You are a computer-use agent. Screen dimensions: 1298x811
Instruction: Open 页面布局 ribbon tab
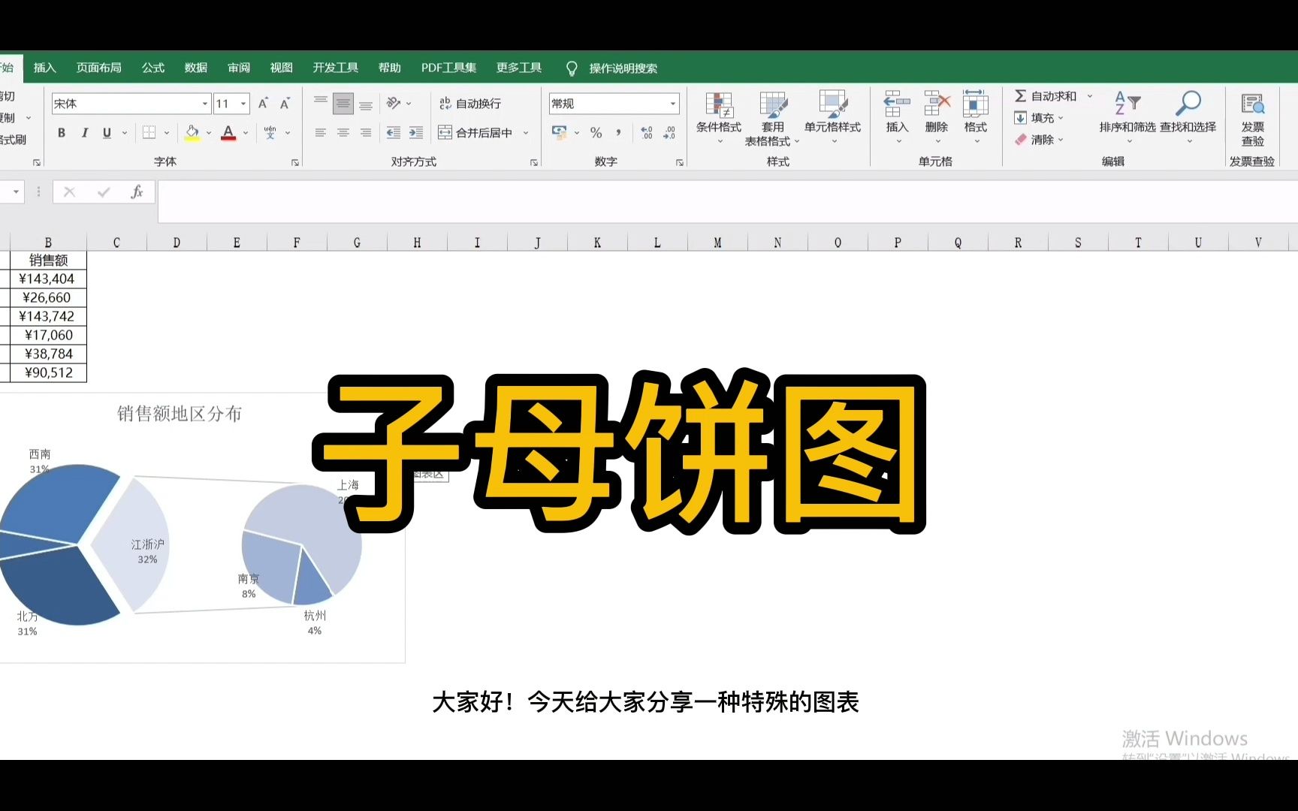pos(99,68)
